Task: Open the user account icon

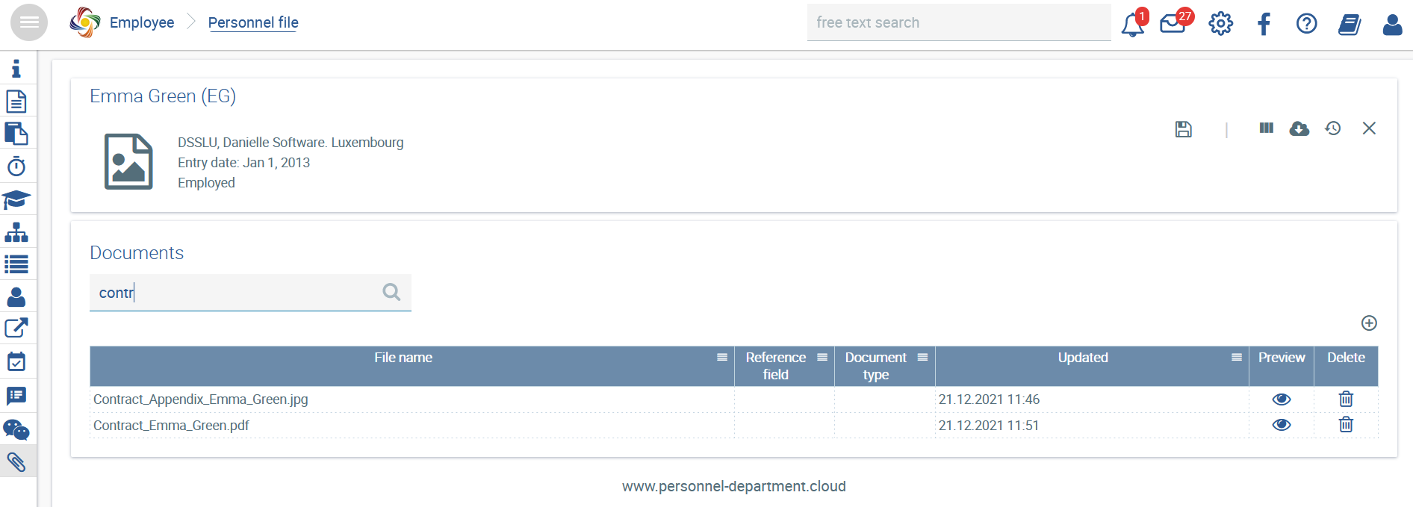Action: coord(1392,24)
